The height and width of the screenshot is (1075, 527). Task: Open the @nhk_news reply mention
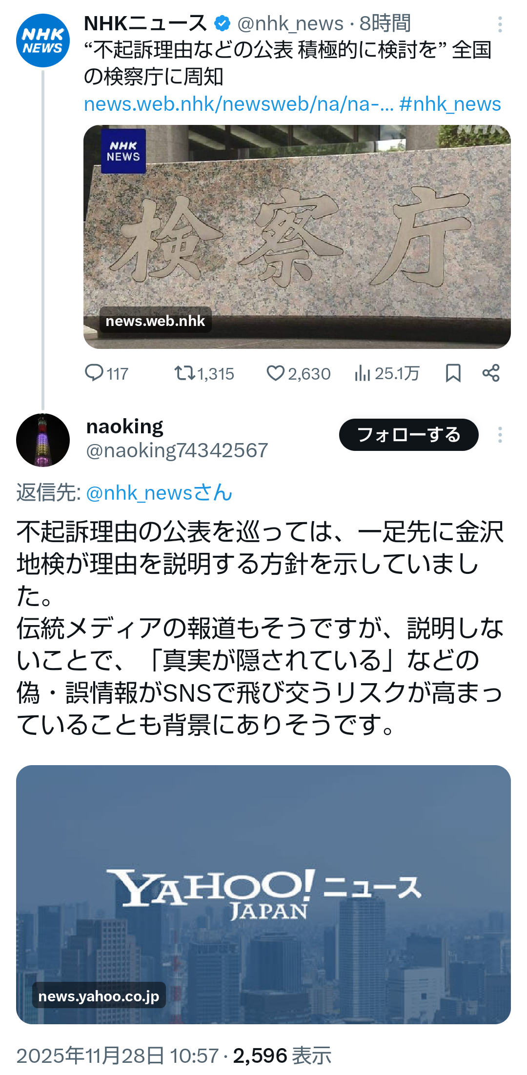[x=159, y=493]
